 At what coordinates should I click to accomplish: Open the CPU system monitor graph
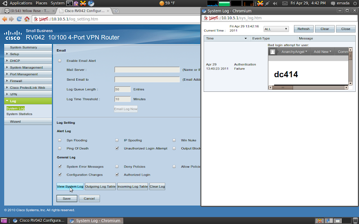[212, 3]
